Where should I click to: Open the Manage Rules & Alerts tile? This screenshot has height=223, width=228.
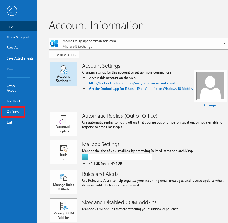point(63,182)
